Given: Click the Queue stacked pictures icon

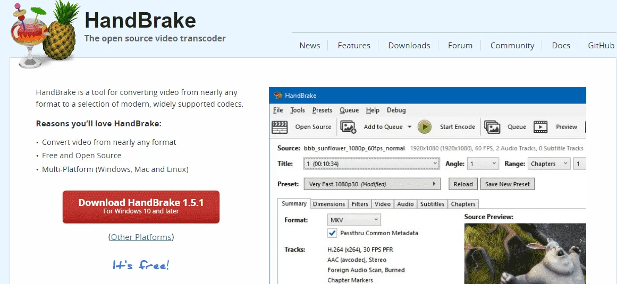Looking at the screenshot, I should pyautogui.click(x=492, y=127).
